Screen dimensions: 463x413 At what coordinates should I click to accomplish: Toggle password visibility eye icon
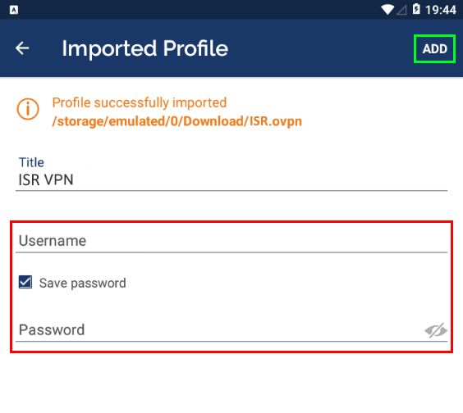436,330
